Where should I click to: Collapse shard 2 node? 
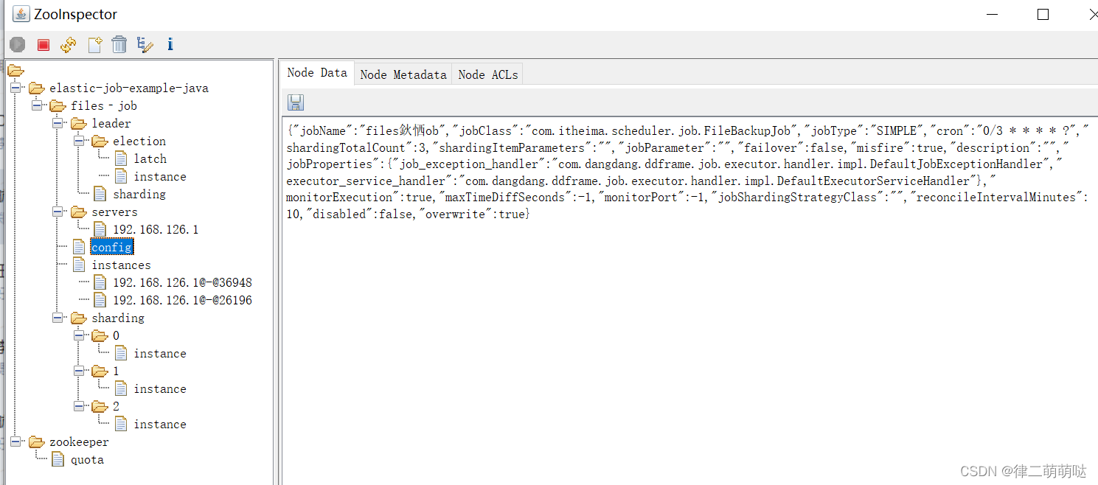(x=78, y=406)
